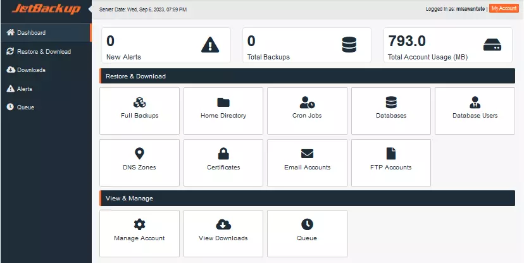Click the JetBackup logo
The width and height of the screenshot is (524, 263).
coord(45,9)
